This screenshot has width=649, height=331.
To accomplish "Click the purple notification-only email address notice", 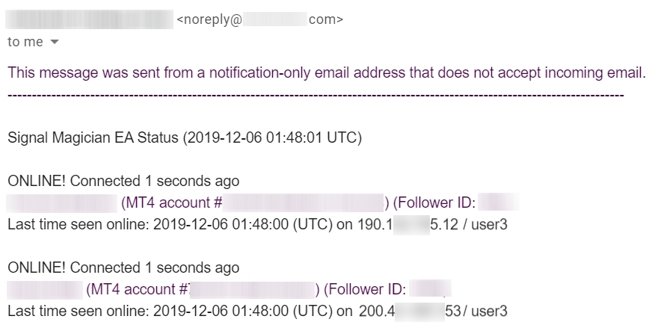I will point(326,72).
